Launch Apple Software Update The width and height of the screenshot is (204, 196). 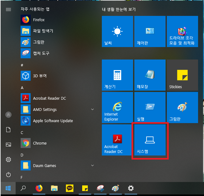(x=57, y=121)
